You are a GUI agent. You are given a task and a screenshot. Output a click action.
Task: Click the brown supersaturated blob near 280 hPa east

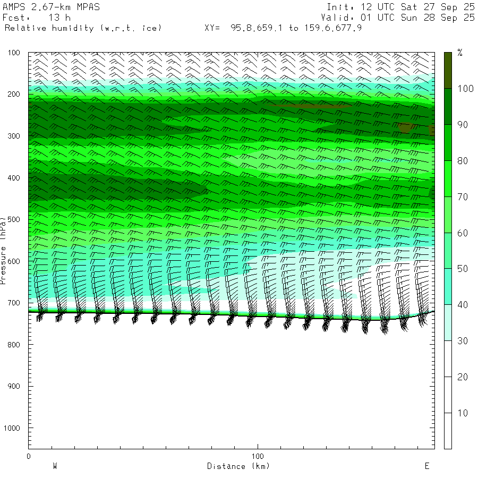pyautogui.click(x=405, y=127)
